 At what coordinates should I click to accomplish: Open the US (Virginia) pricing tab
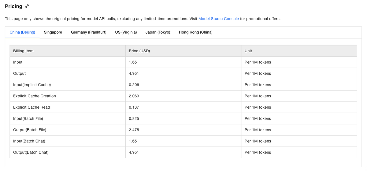point(126,32)
